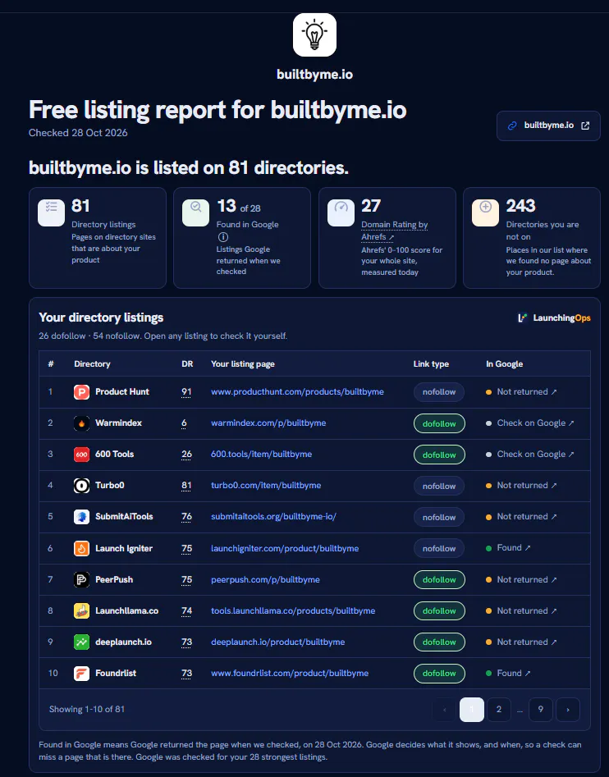The width and height of the screenshot is (609, 777).
Task: Click DR value 74 for Launchllama.co
Action: 186,611
